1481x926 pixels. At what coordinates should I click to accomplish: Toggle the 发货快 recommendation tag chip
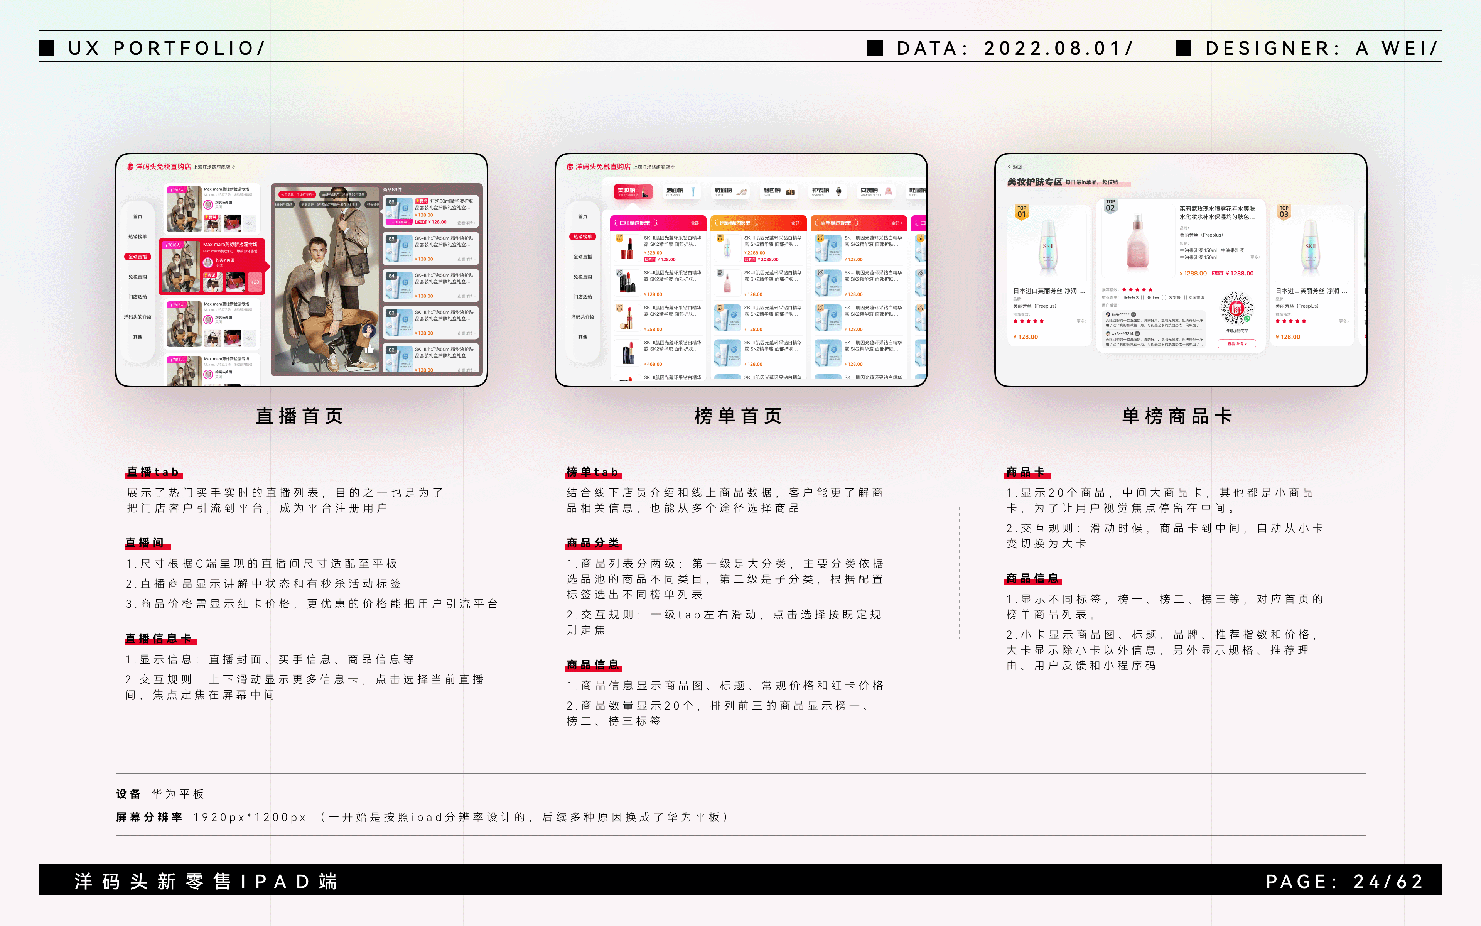pos(1174,297)
